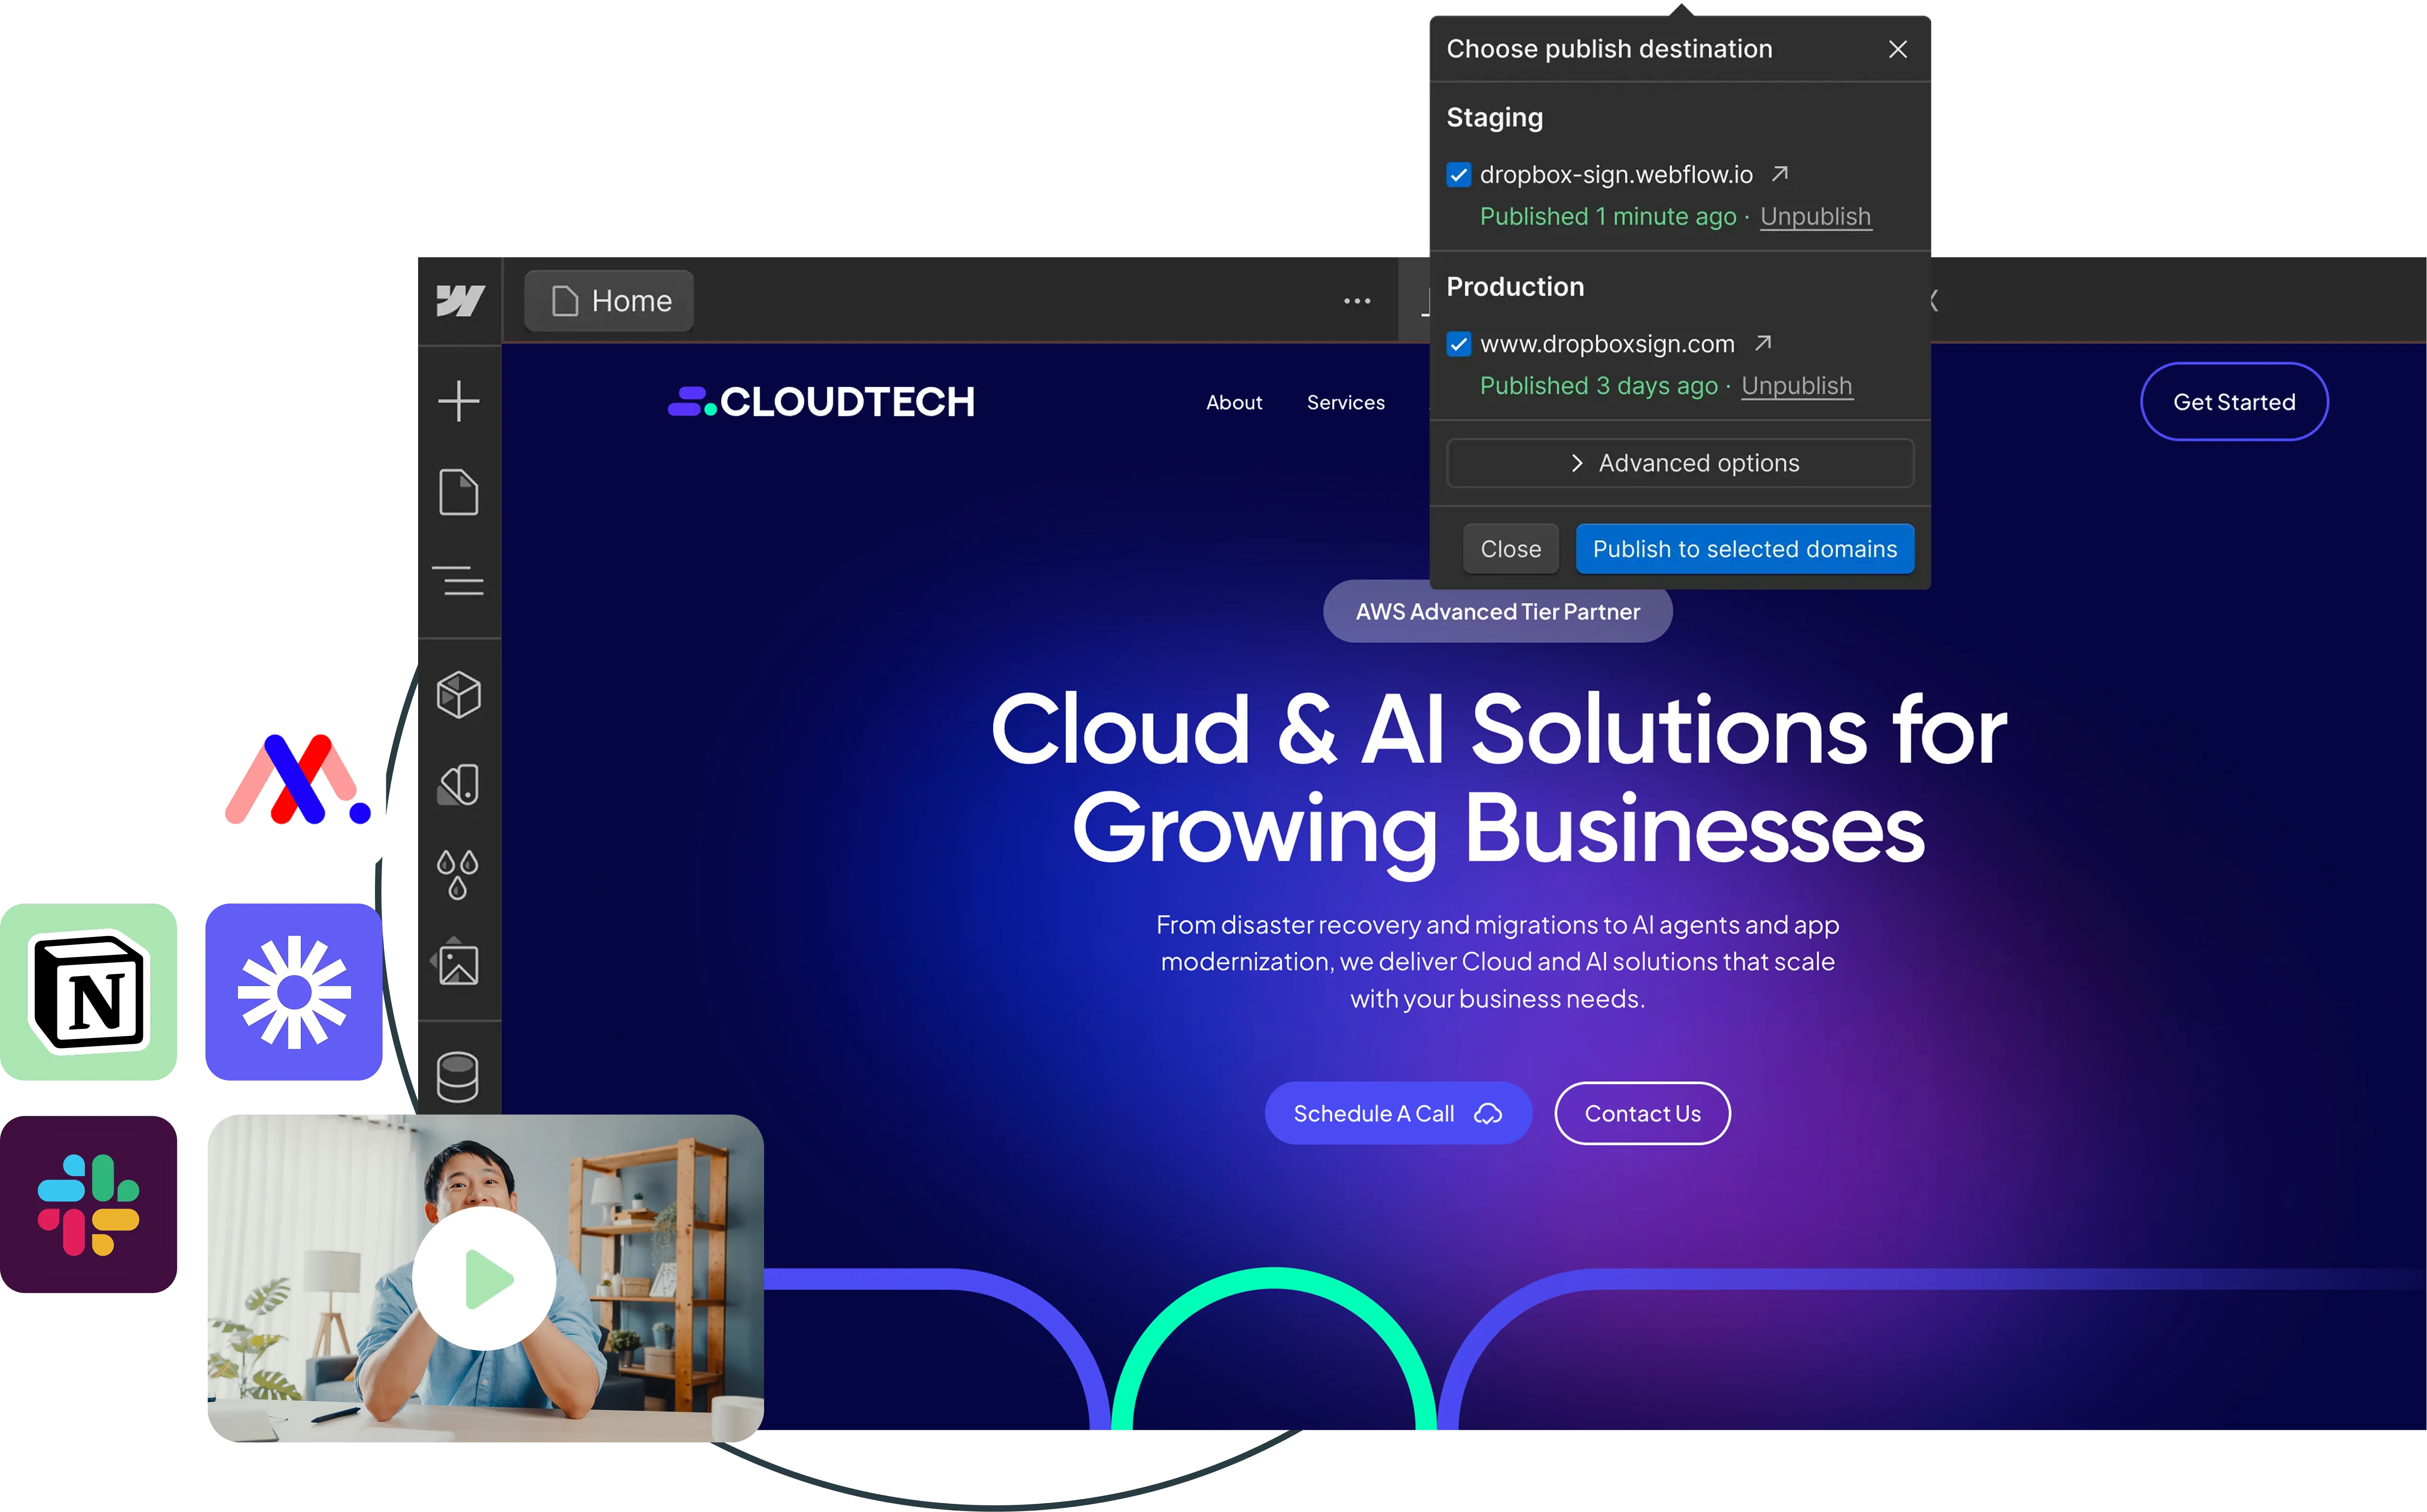Click the About nav item
The width and height of the screenshot is (2427, 1512).
(1234, 402)
